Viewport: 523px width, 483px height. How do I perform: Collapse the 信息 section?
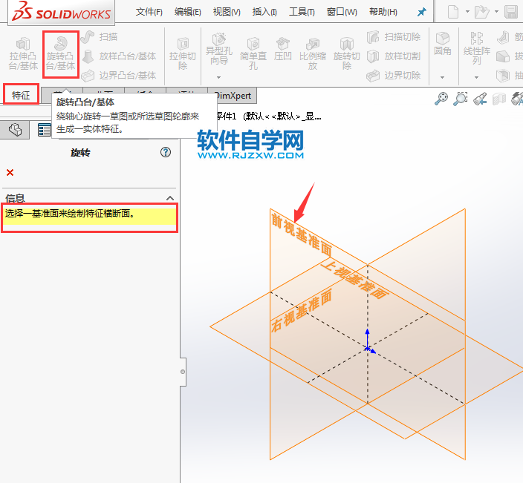coord(170,199)
